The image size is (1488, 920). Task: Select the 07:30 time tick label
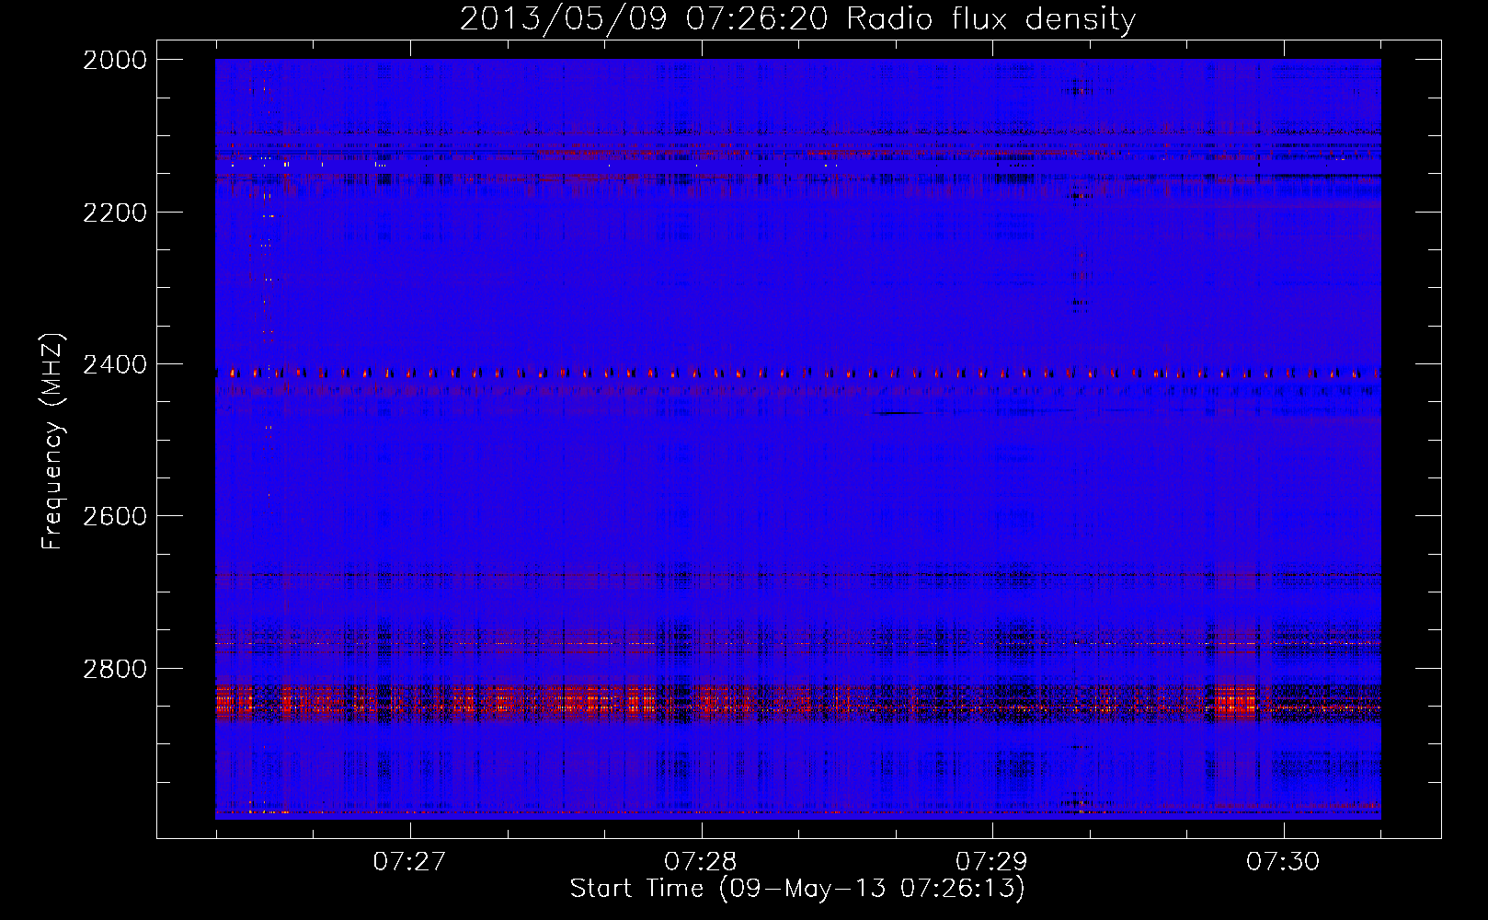coord(1283,862)
